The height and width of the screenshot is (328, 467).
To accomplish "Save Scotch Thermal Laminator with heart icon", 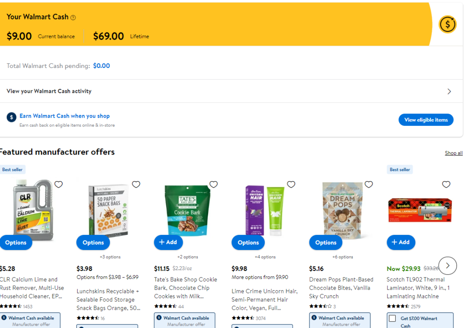I will (446, 184).
